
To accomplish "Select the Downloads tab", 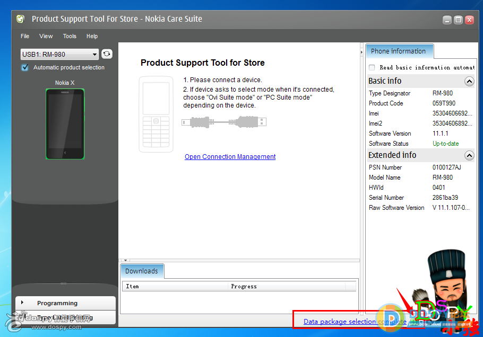I will [x=142, y=271].
